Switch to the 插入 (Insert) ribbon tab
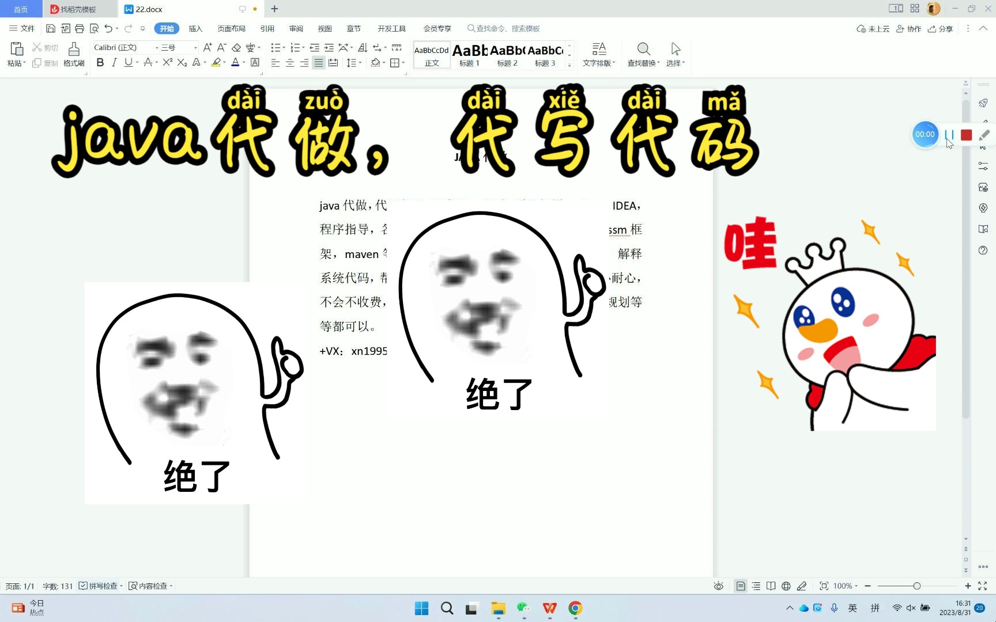996x622 pixels. click(195, 28)
